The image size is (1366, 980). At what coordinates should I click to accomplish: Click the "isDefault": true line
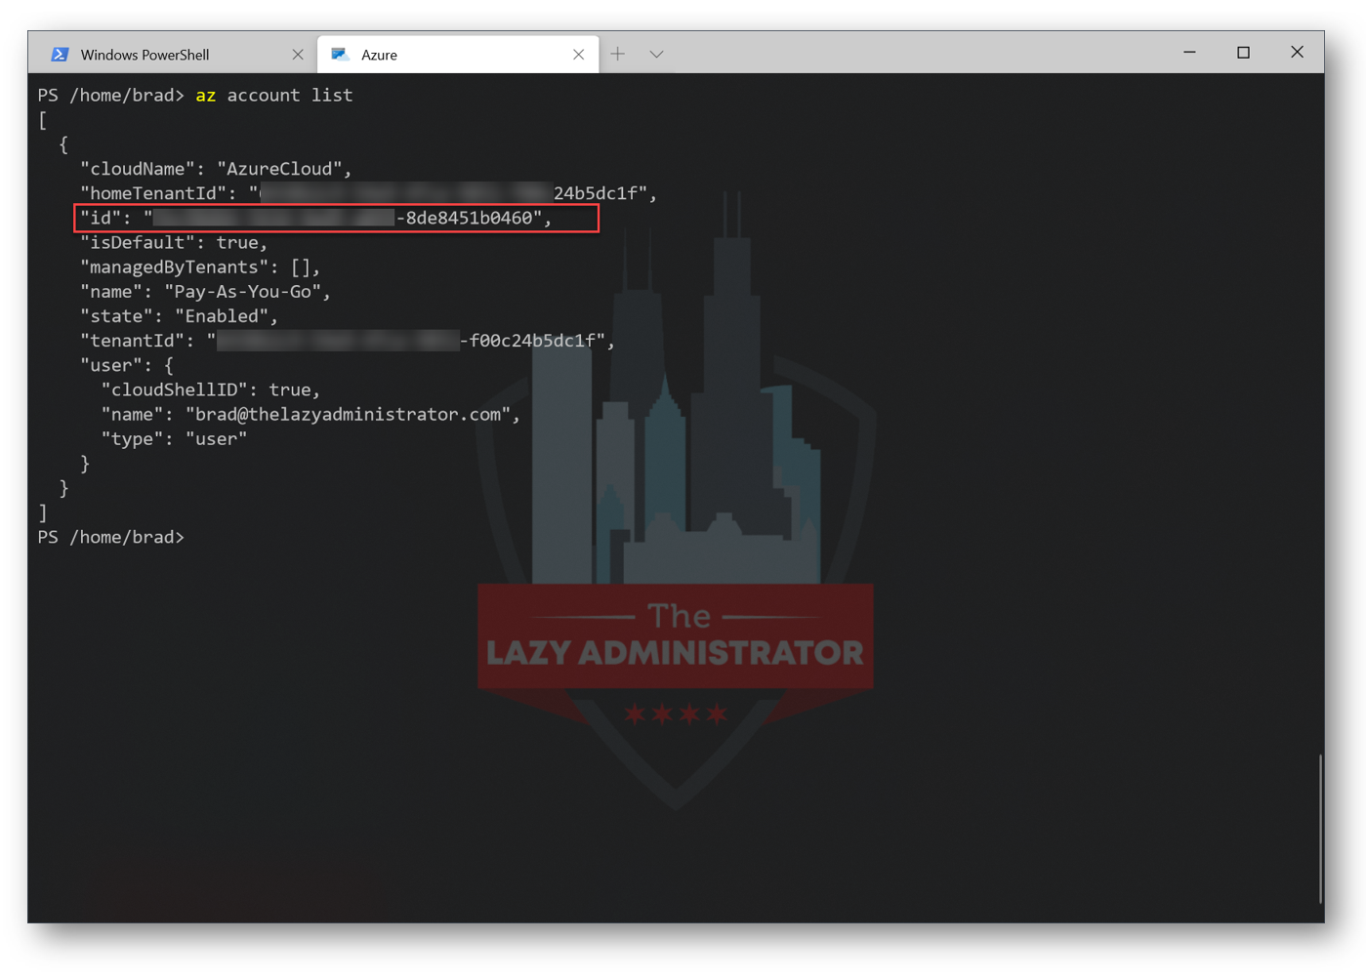pos(174,242)
